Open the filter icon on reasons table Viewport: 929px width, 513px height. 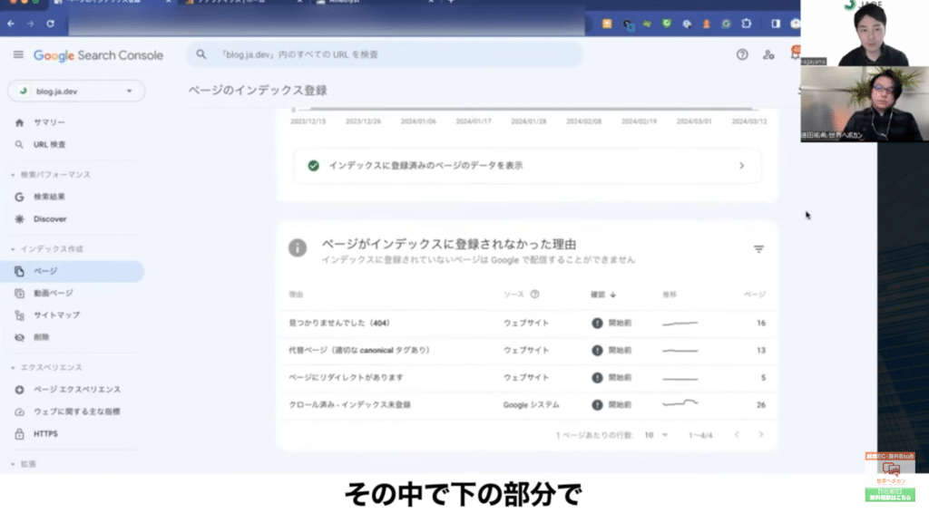(758, 249)
